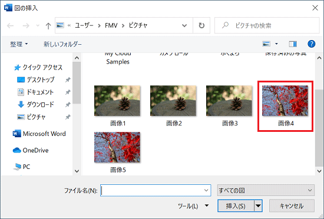
Task: Click the ファイル名 input field
Action: point(156,190)
